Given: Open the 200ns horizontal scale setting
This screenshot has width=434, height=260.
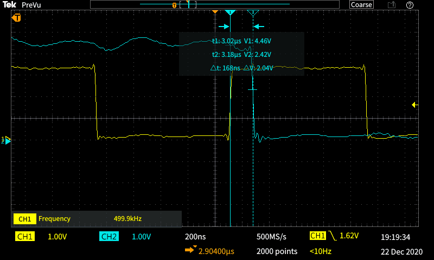Looking at the screenshot, I should (x=195, y=237).
